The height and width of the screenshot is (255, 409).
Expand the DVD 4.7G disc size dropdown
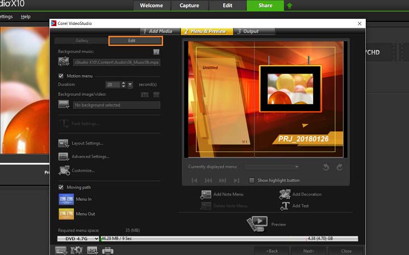pos(78,239)
